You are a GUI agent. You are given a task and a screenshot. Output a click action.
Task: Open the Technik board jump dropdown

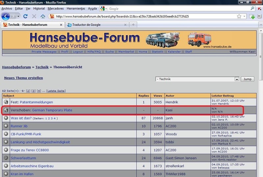pyautogui.click(x=197, y=79)
